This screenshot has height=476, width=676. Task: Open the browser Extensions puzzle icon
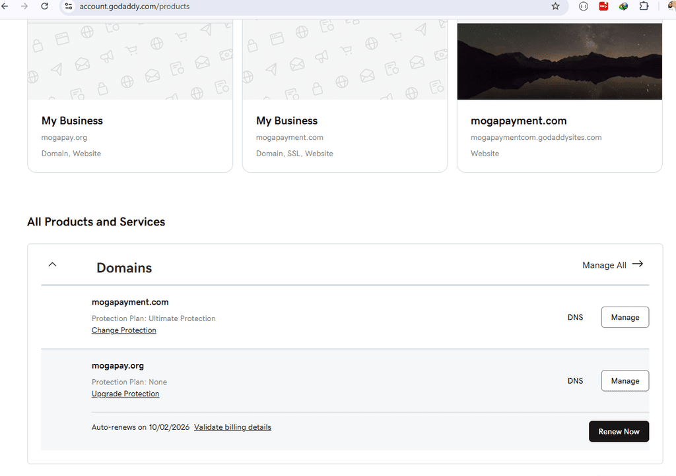[644, 6]
